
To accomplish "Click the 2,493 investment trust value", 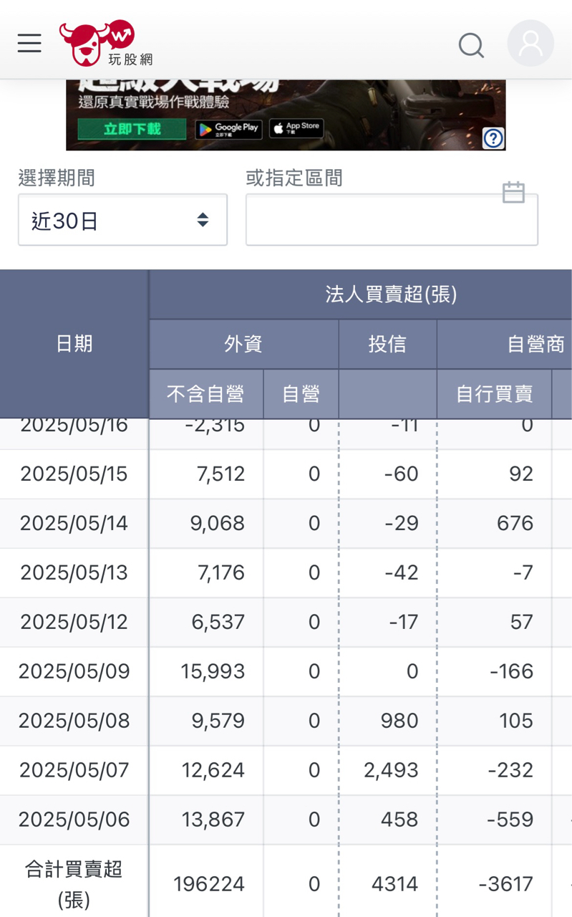I will (391, 771).
